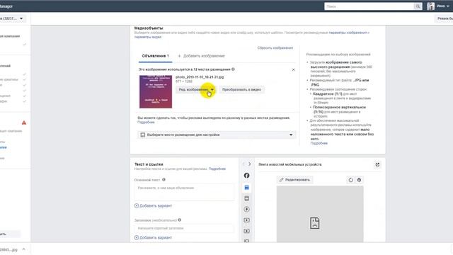Click Подробнее link in recommendations panel
The image size is (453, 255).
pos(319,143)
